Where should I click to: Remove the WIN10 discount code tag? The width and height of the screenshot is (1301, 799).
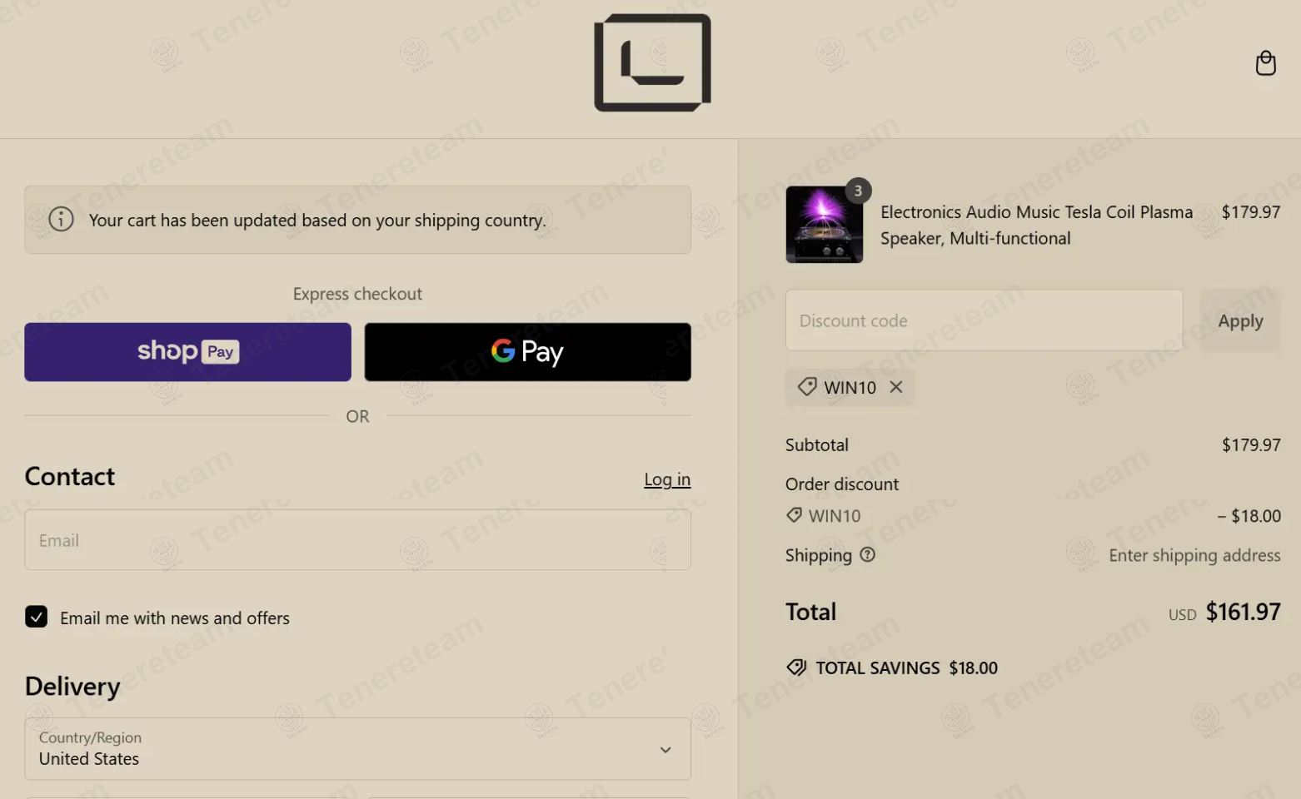pyautogui.click(x=896, y=387)
